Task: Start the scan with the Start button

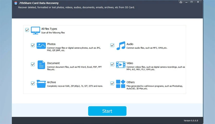Action: (x=107, y=111)
